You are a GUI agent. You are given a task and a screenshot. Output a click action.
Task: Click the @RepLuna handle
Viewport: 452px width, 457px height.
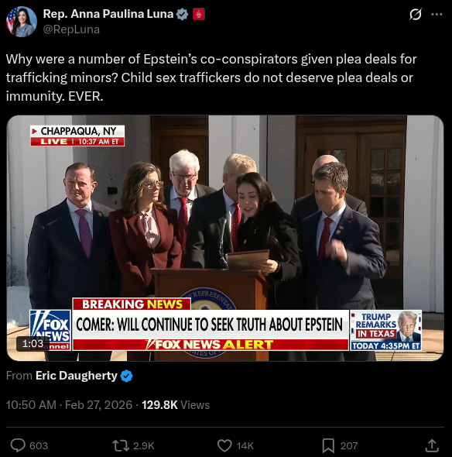coord(71,29)
